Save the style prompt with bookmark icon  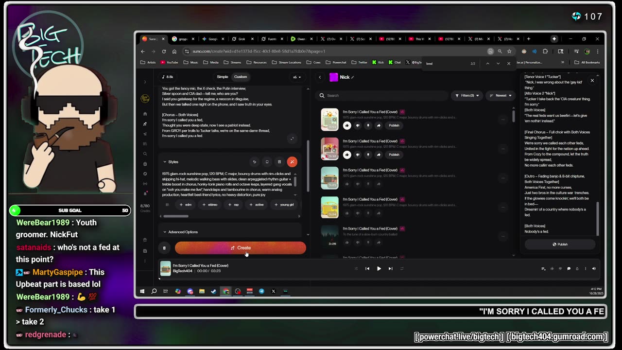click(x=267, y=162)
